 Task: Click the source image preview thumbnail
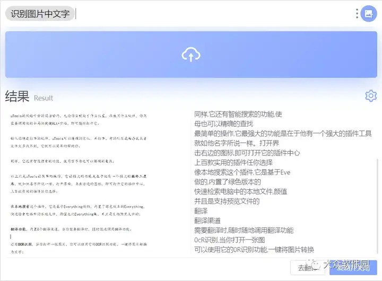79,183
